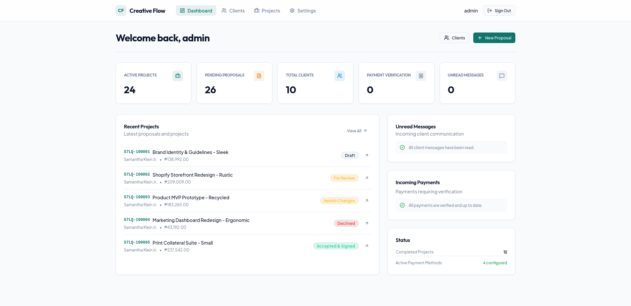Screen dimensions: 631x306
Task: Open the Settings nav tab
Action: pyautogui.click(x=303, y=11)
